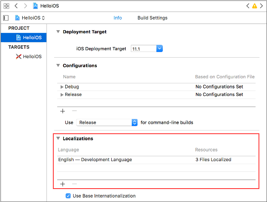Collapse the Deployment Target section

point(58,32)
